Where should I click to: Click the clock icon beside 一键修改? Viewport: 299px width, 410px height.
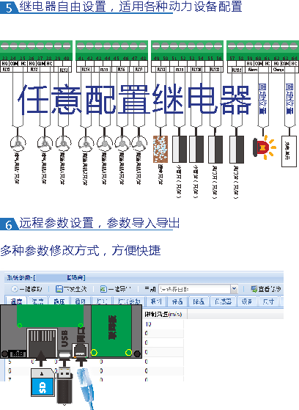click(15, 289)
